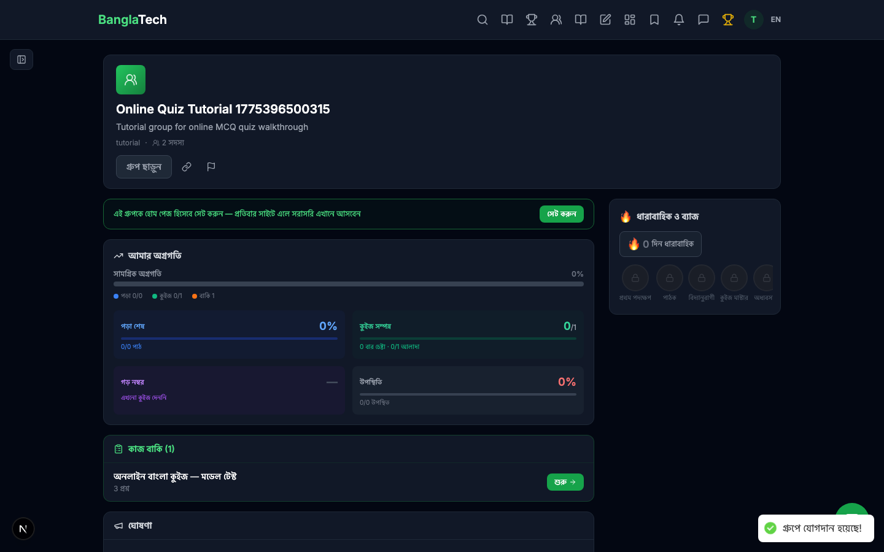Start the অনলাইন বাংলা কুইজ model test
This screenshot has height=552, width=884.
[x=565, y=482]
